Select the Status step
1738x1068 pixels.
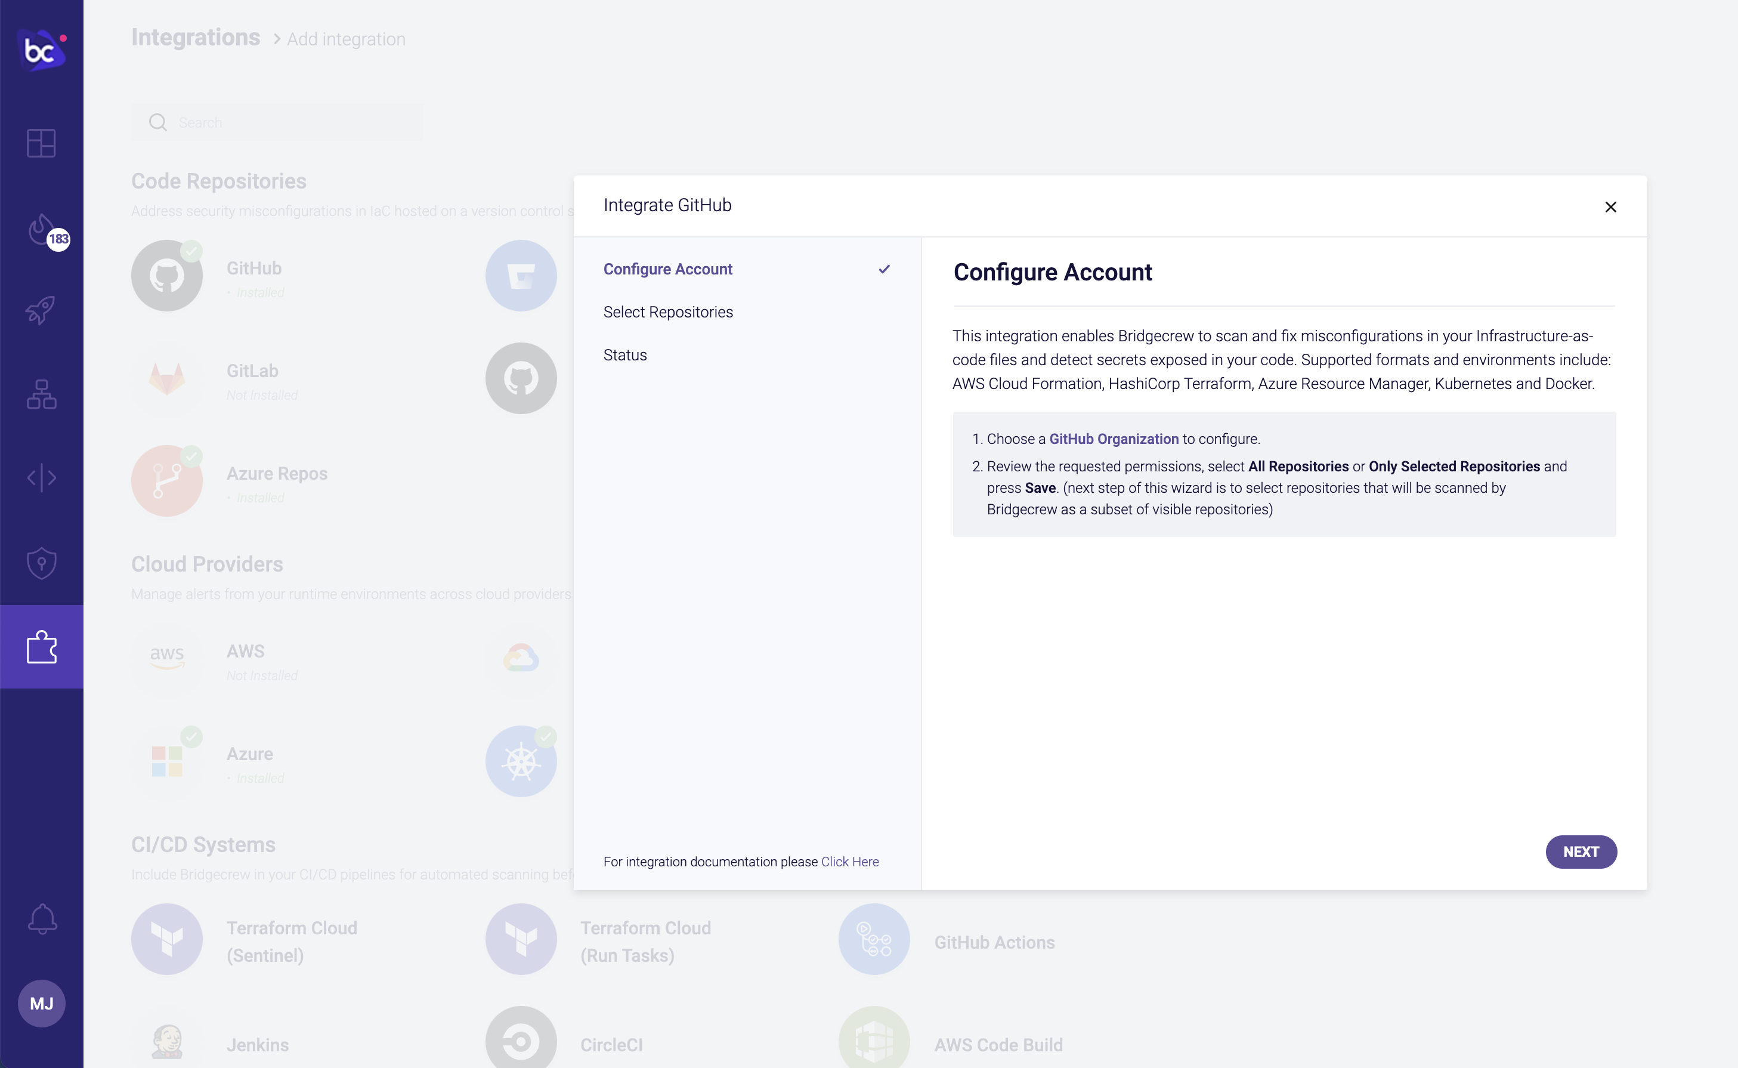coord(624,355)
